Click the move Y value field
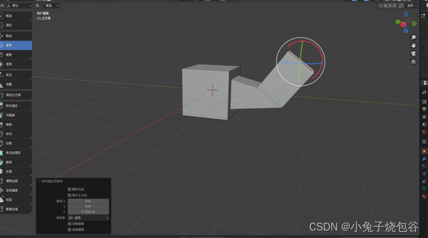 coord(88,206)
